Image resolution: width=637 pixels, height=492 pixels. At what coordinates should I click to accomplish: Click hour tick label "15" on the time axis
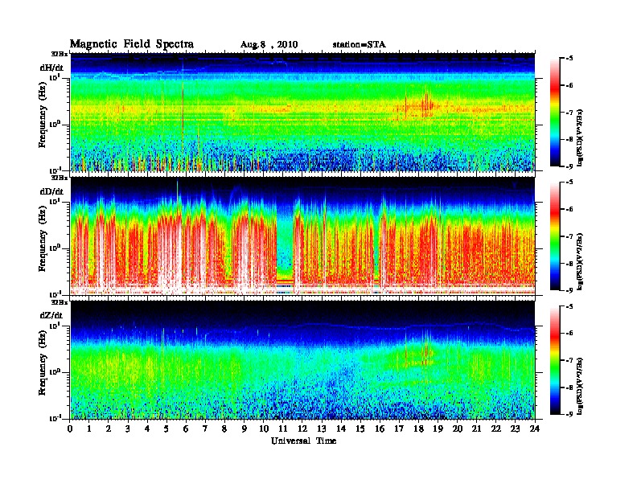360,429
